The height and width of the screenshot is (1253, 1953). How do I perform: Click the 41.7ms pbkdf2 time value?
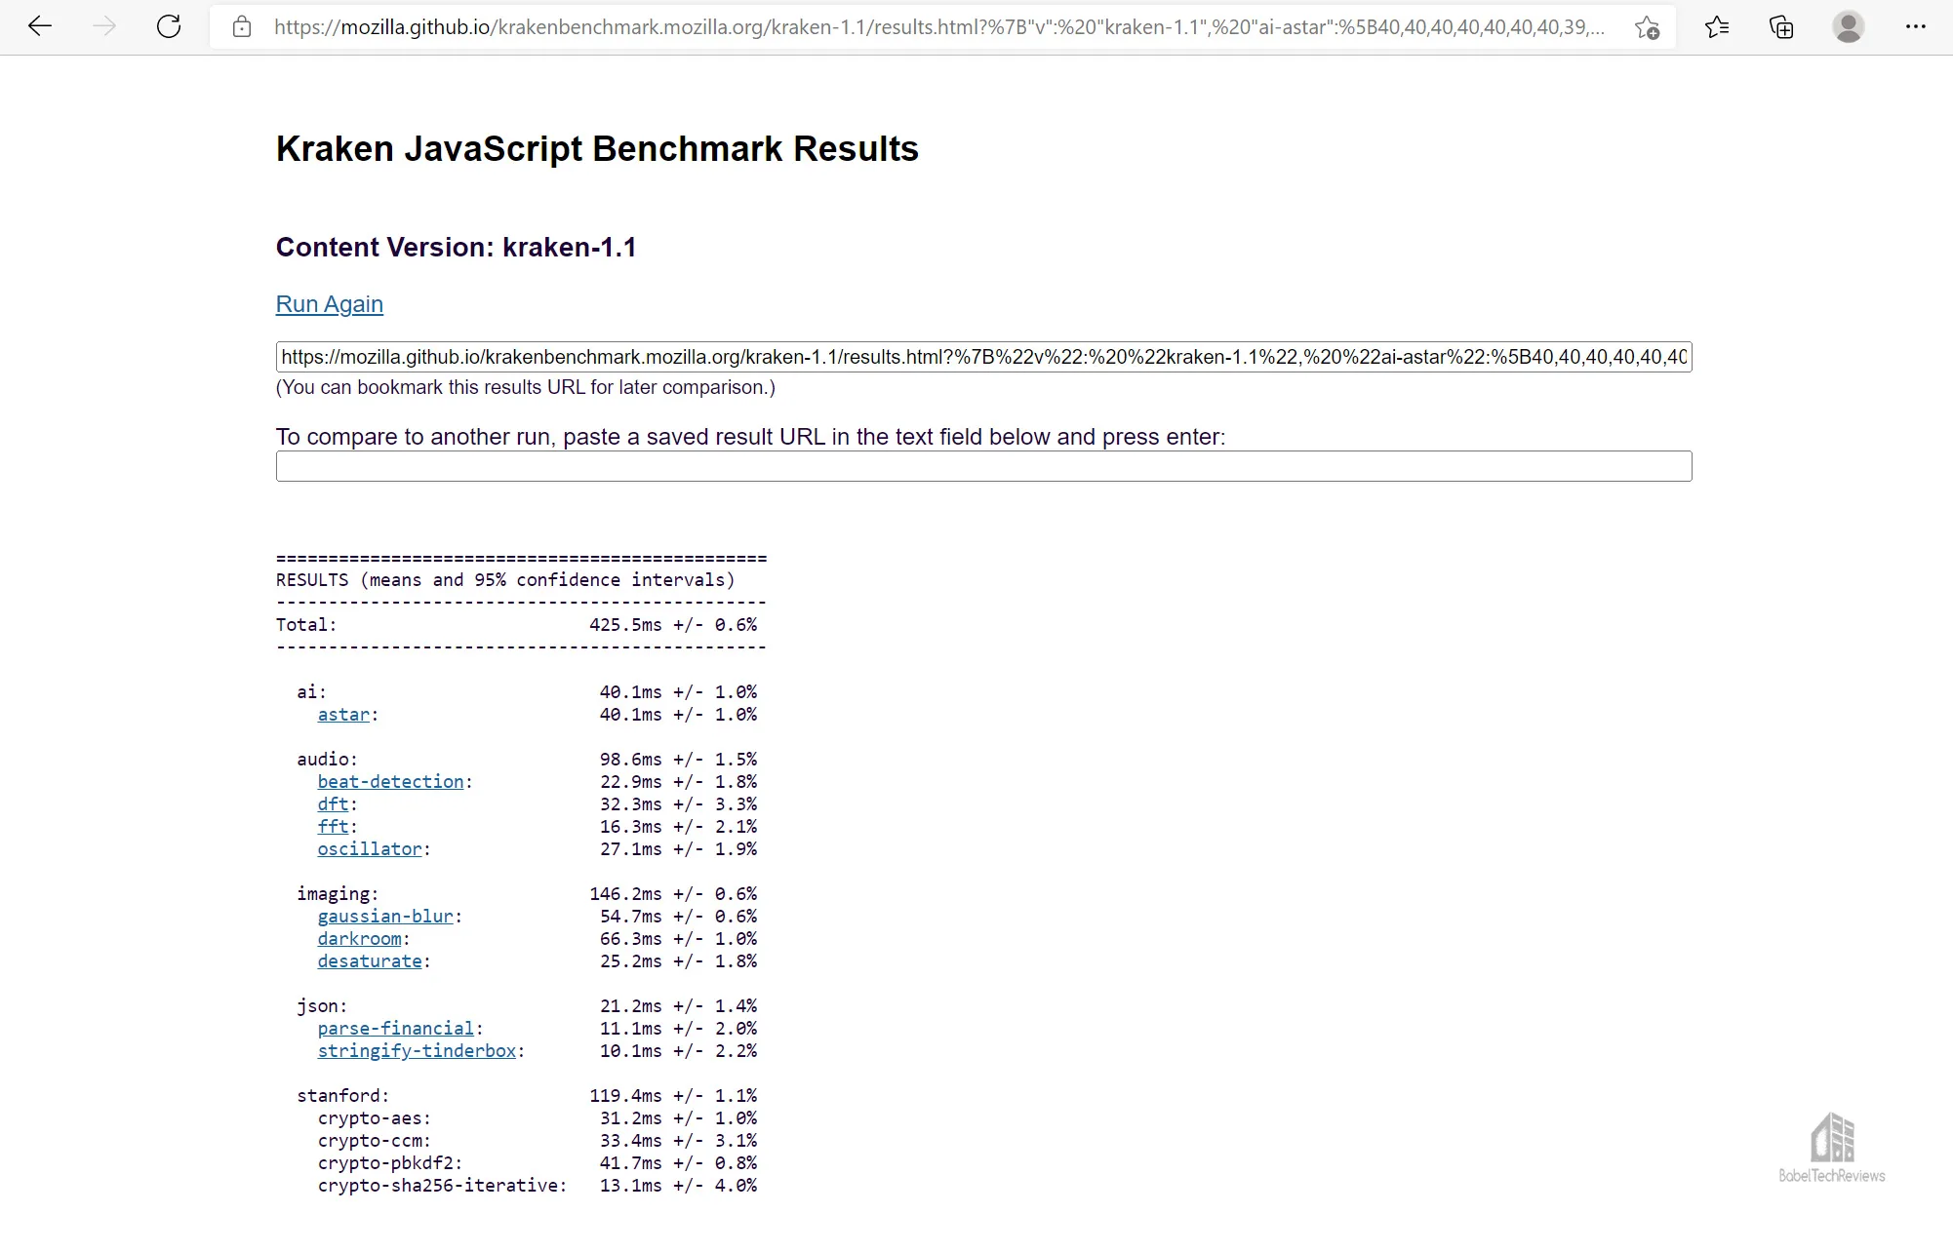(x=631, y=1163)
